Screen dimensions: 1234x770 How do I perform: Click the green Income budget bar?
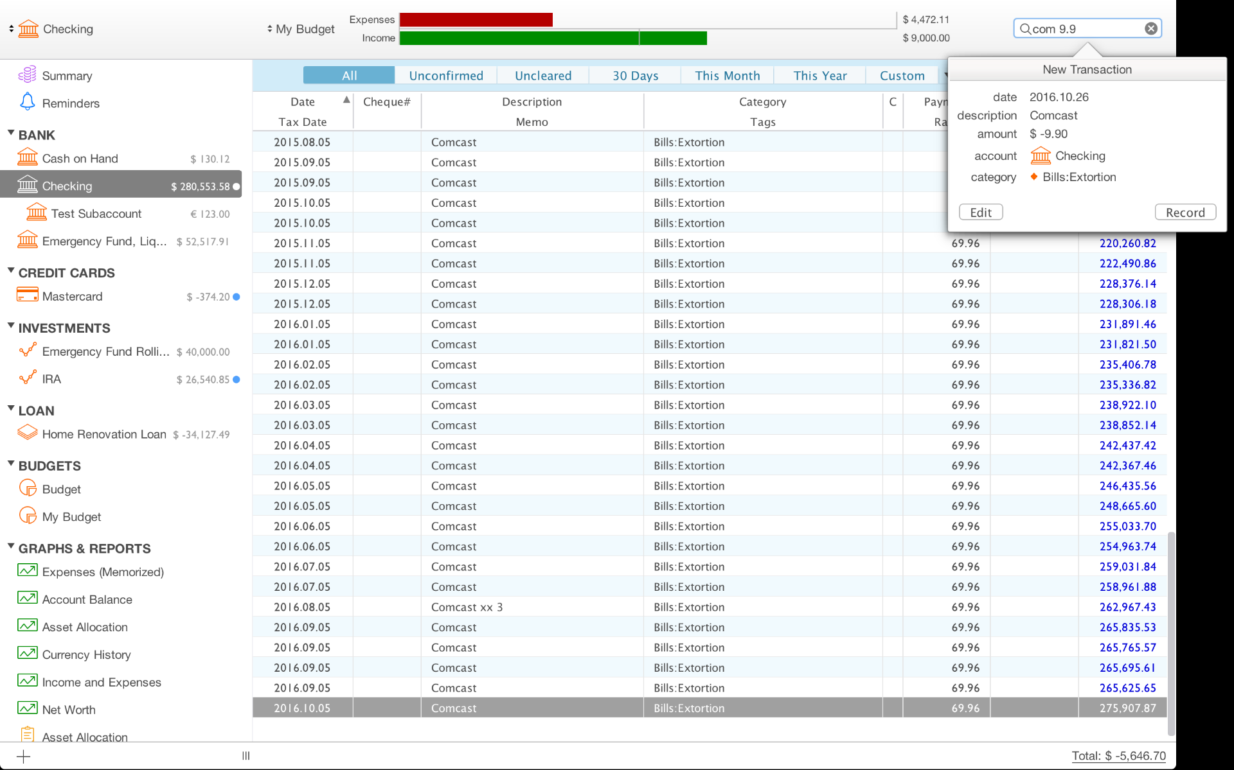[553, 38]
